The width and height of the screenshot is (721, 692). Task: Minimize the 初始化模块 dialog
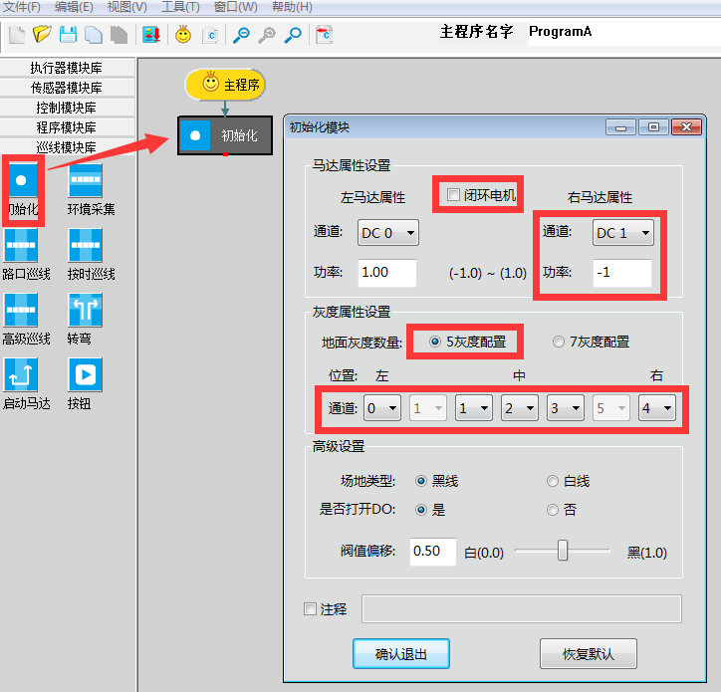(620, 126)
